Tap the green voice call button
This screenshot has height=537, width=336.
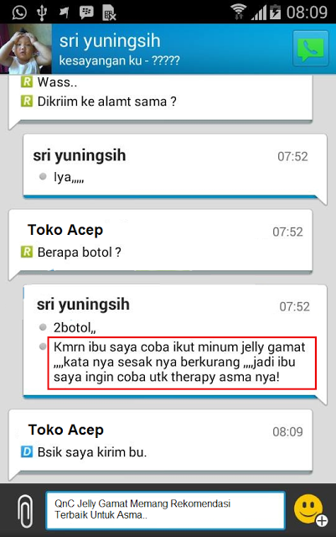click(311, 49)
